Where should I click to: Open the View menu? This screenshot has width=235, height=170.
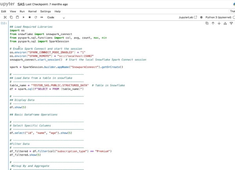[x=13, y=11]
